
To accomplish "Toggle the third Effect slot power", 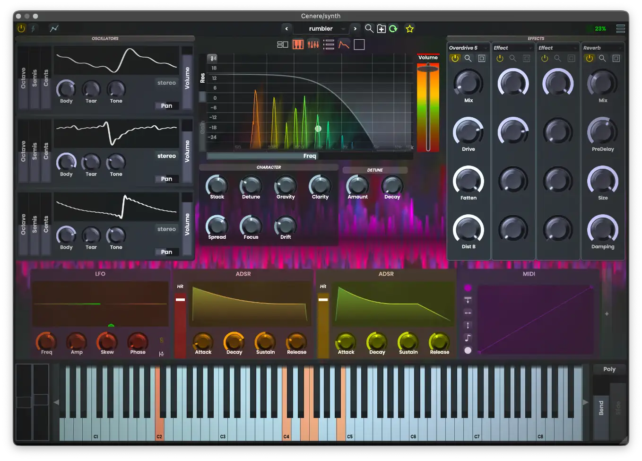I will 545,58.
